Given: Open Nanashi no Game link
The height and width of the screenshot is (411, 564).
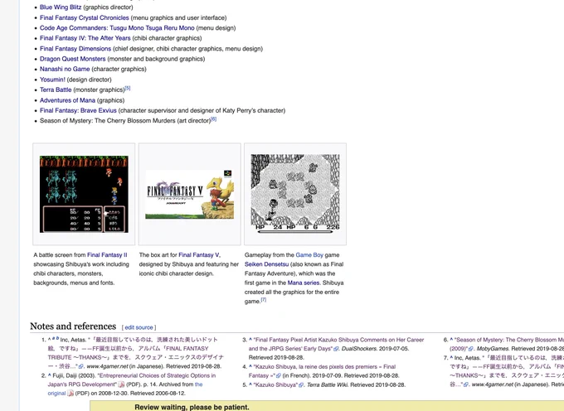Looking at the screenshot, I should 65,69.
